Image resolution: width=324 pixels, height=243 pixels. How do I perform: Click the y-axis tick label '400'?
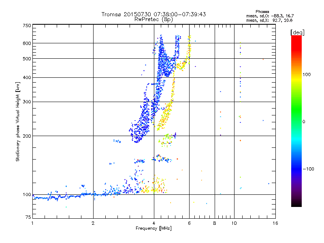(x=27, y=78)
